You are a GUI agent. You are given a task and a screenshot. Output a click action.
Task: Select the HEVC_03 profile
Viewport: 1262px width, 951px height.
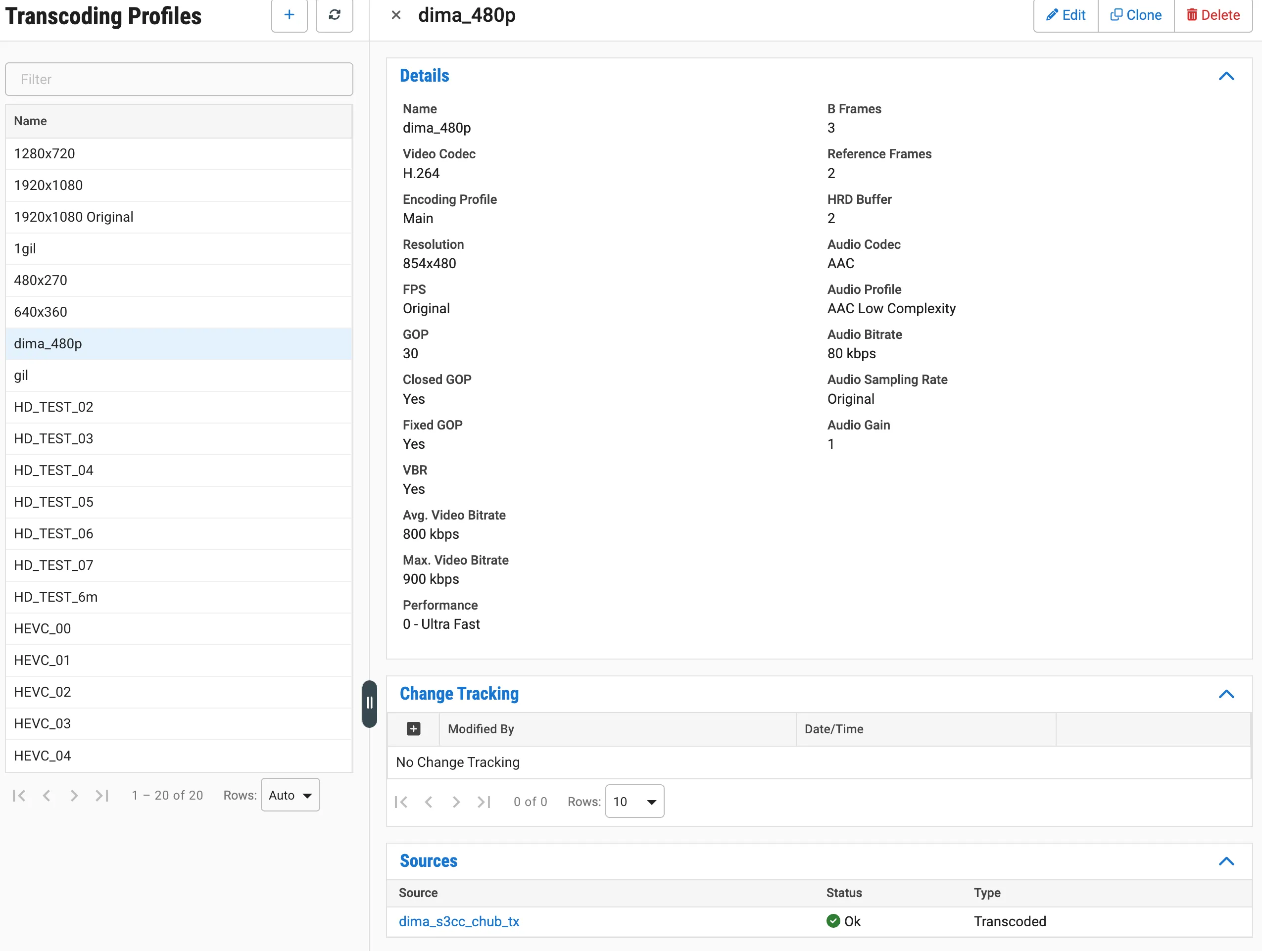(179, 723)
